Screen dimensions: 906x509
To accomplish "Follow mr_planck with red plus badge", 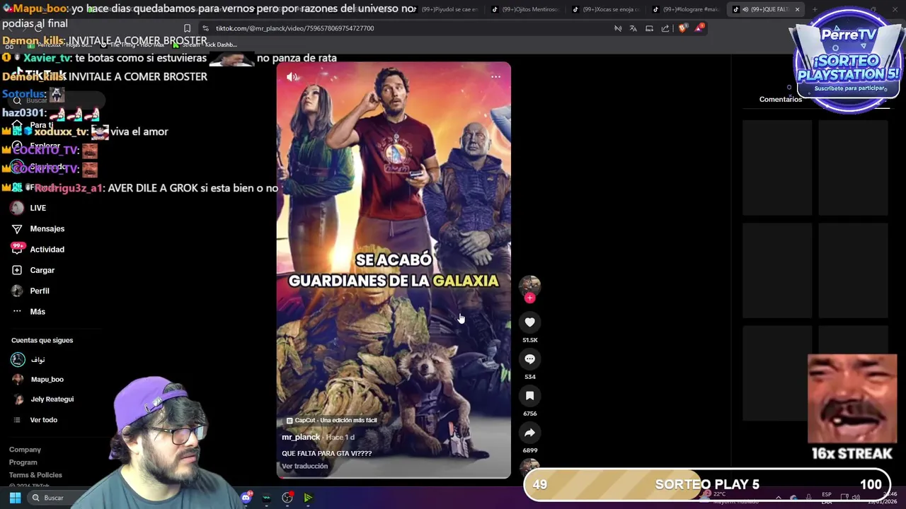I will click(x=529, y=298).
